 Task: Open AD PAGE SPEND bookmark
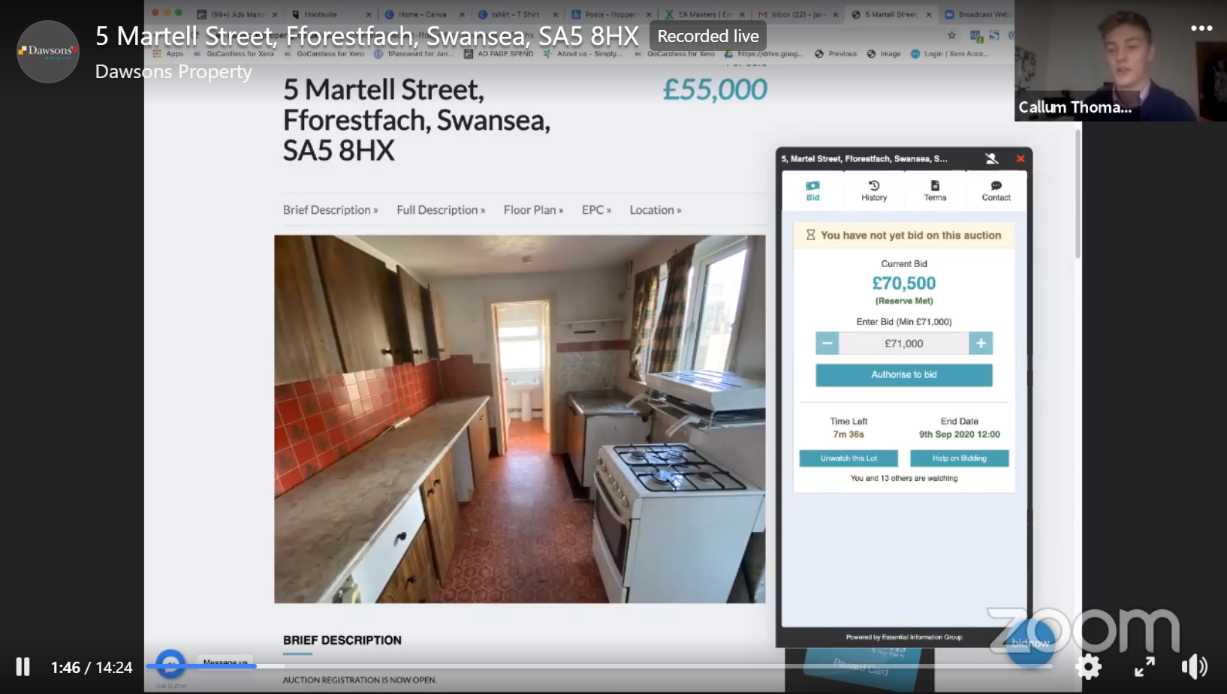click(x=499, y=53)
